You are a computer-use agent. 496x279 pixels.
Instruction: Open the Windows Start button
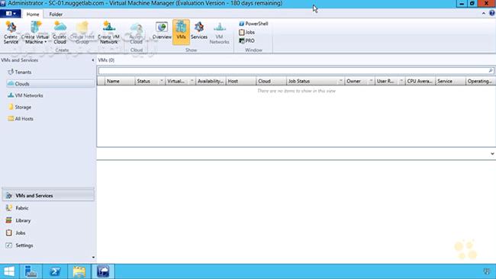(x=9, y=271)
